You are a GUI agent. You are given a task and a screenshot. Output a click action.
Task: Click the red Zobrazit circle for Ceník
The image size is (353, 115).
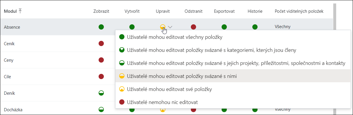click(x=101, y=43)
